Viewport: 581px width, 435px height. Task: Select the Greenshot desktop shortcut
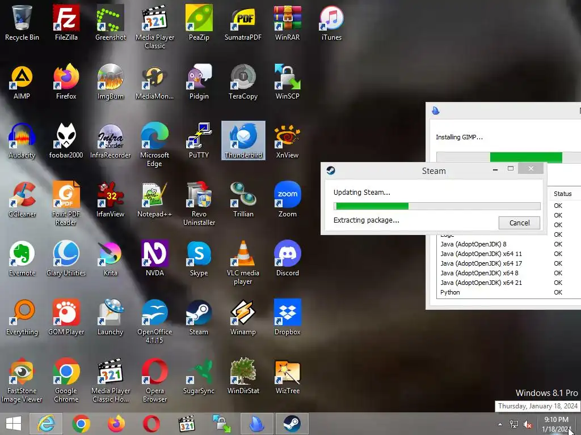[111, 23]
